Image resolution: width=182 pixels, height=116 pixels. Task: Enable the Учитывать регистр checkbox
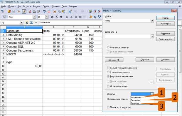pyautogui.click(x=108, y=47)
